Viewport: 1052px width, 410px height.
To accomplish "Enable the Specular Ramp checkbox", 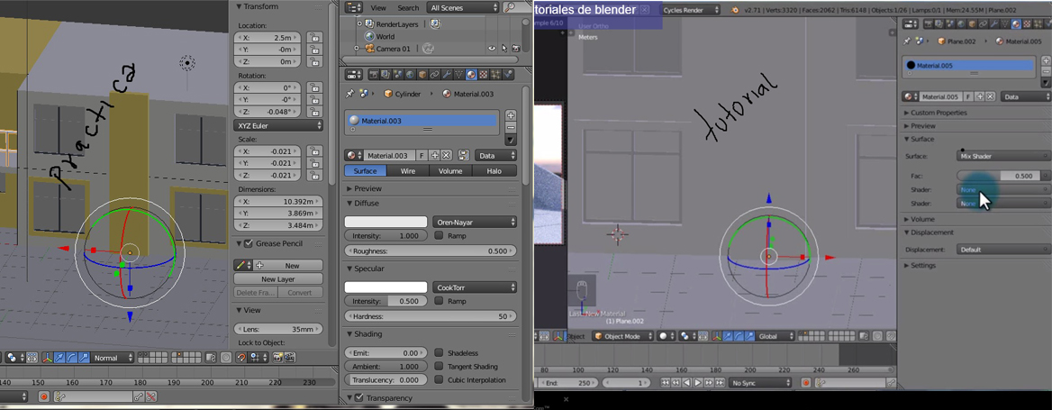I will pyautogui.click(x=439, y=301).
